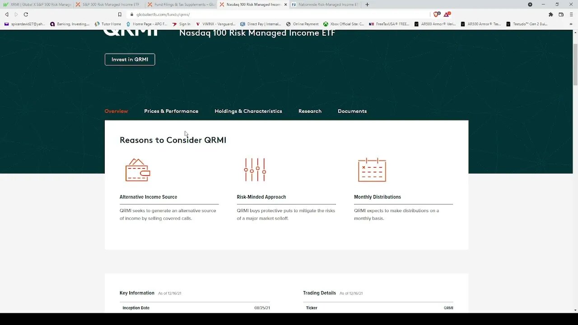The image size is (578, 325).
Task: Open the VWINX - Vanguard bookmark
Action: [x=215, y=24]
